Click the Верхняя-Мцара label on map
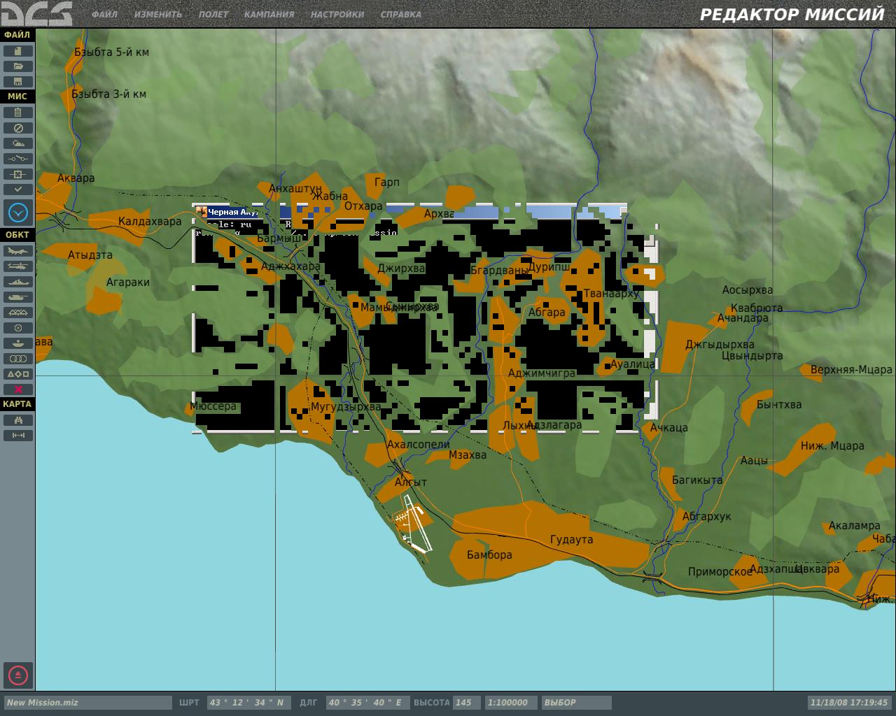Image resolution: width=896 pixels, height=716 pixels. click(851, 370)
